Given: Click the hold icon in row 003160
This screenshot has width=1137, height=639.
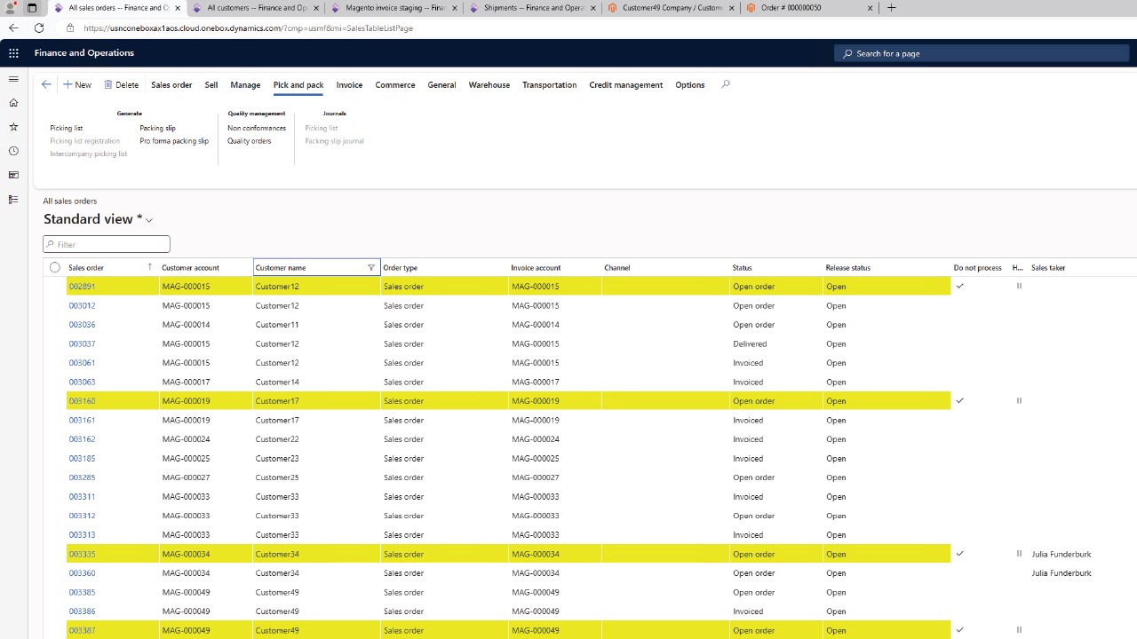Looking at the screenshot, I should tap(1019, 400).
